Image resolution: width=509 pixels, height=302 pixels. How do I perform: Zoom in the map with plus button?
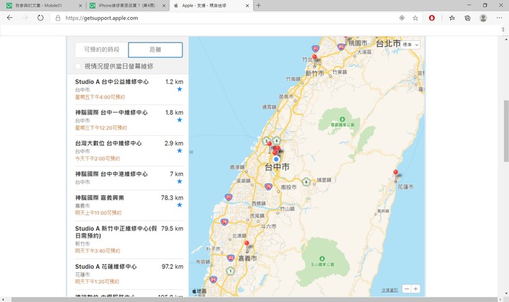tap(416, 289)
